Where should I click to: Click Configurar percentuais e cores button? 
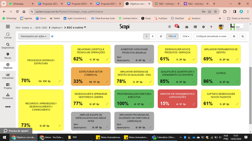[x=211, y=36]
